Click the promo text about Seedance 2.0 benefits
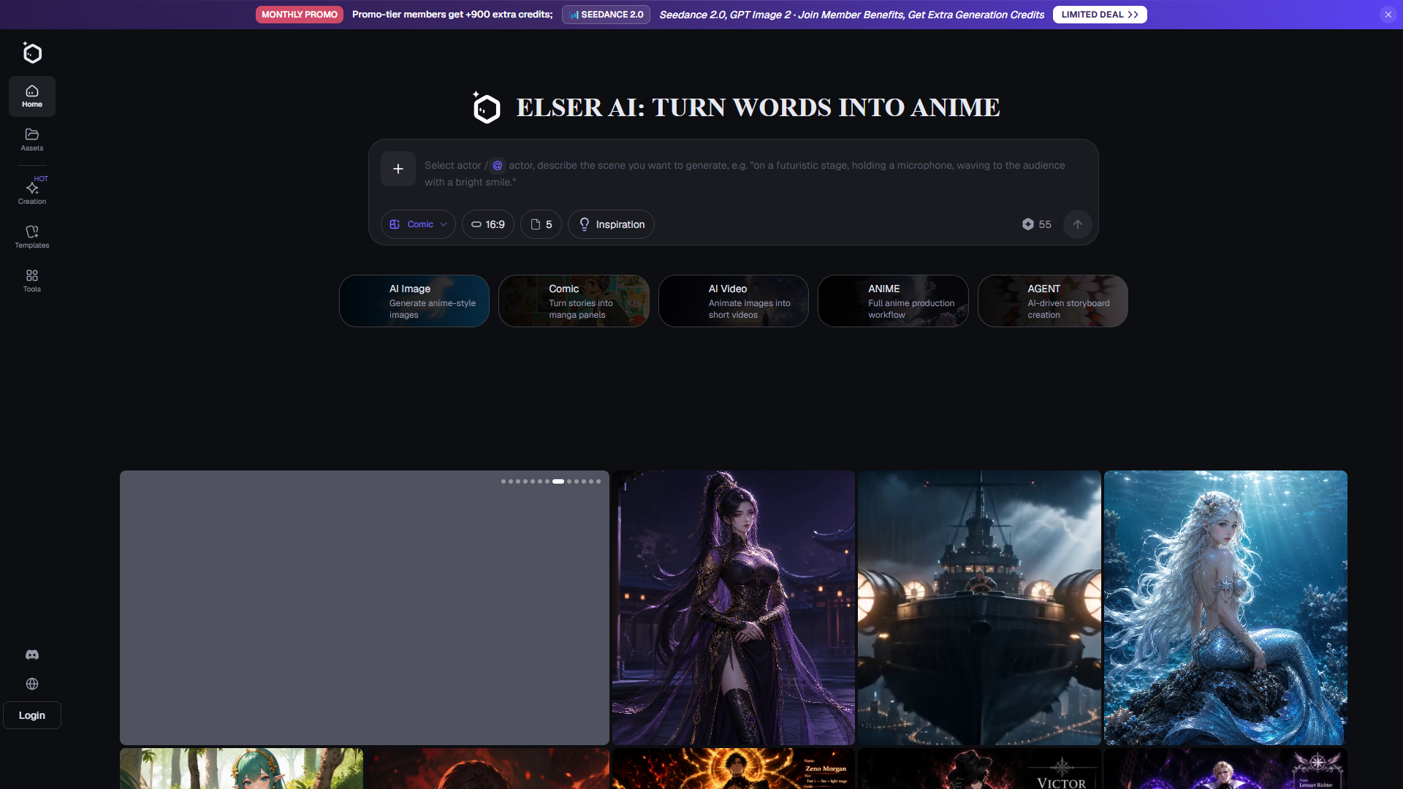 pyautogui.click(x=851, y=15)
